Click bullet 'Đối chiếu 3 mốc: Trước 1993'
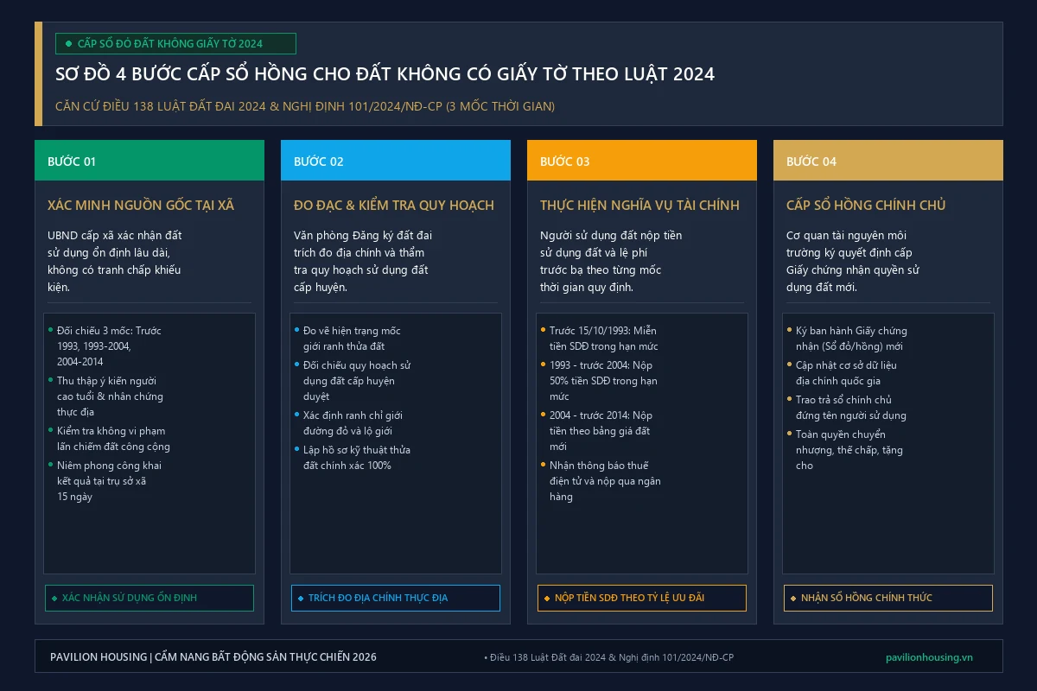The image size is (1037, 691). pyautogui.click(x=105, y=346)
